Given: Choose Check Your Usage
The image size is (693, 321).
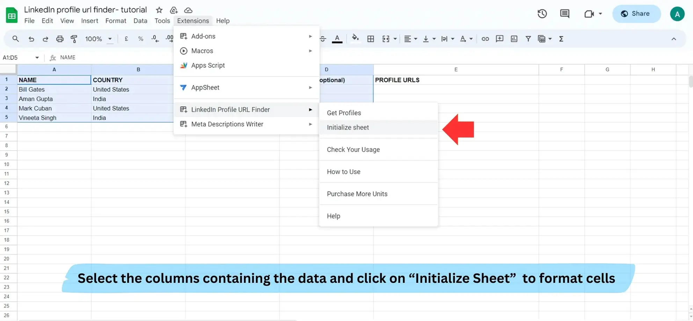Looking at the screenshot, I should pyautogui.click(x=379, y=149).
